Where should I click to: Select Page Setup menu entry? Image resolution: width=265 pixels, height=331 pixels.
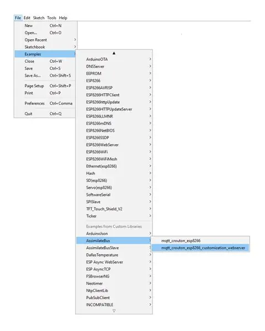(x=45, y=86)
